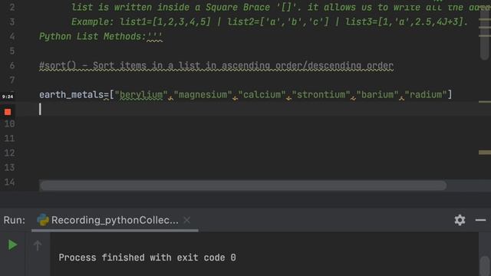
Task: Click the "radium" string
Action: point(426,94)
